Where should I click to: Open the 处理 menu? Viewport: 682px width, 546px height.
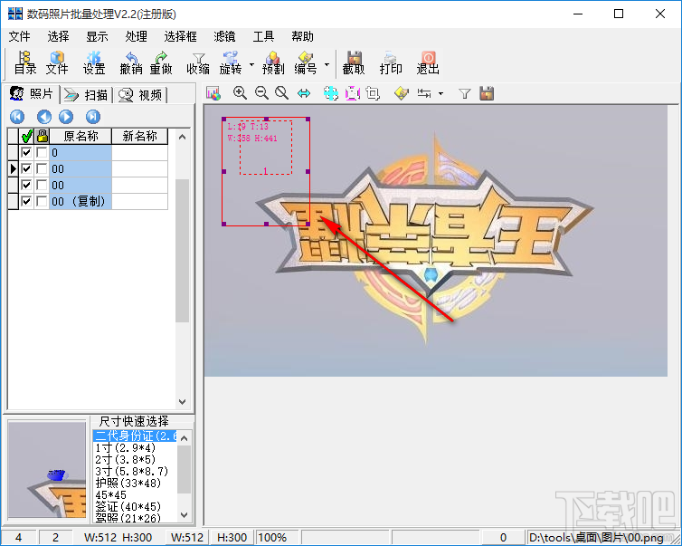click(x=137, y=36)
